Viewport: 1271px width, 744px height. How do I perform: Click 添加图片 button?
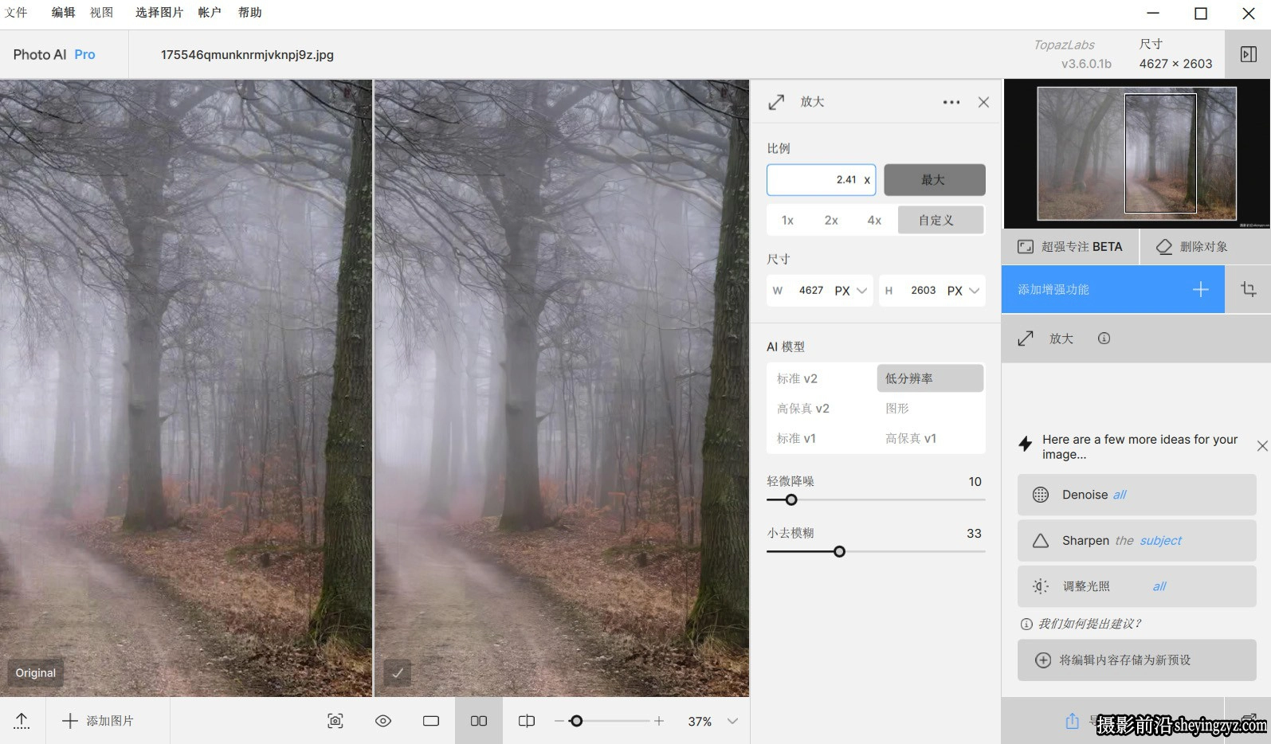pyautogui.click(x=98, y=721)
